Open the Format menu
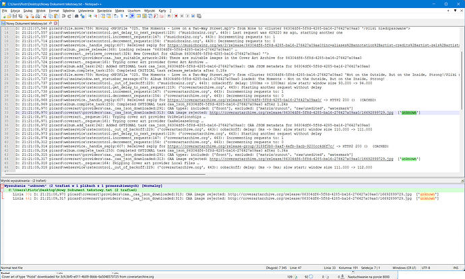 (54, 11)
